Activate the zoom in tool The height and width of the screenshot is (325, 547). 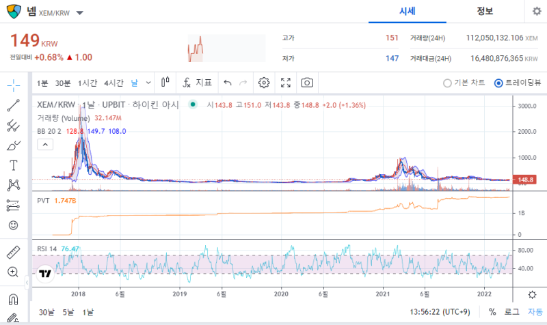point(13,272)
